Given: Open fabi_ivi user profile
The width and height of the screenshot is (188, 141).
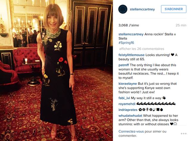Looking at the screenshot, I should [x=124, y=98].
